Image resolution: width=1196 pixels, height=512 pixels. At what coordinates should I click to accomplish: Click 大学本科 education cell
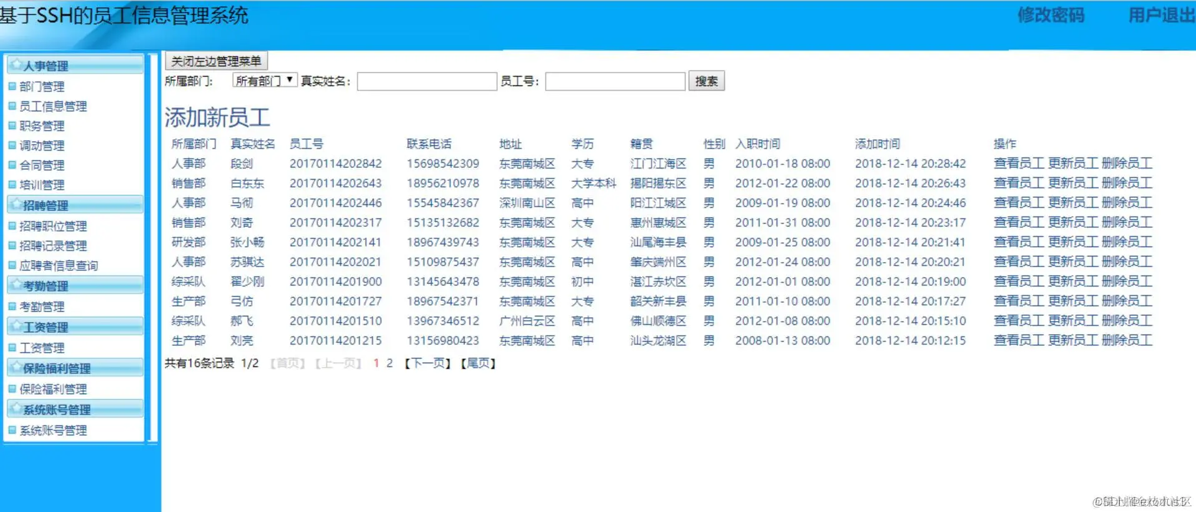pyautogui.click(x=594, y=184)
